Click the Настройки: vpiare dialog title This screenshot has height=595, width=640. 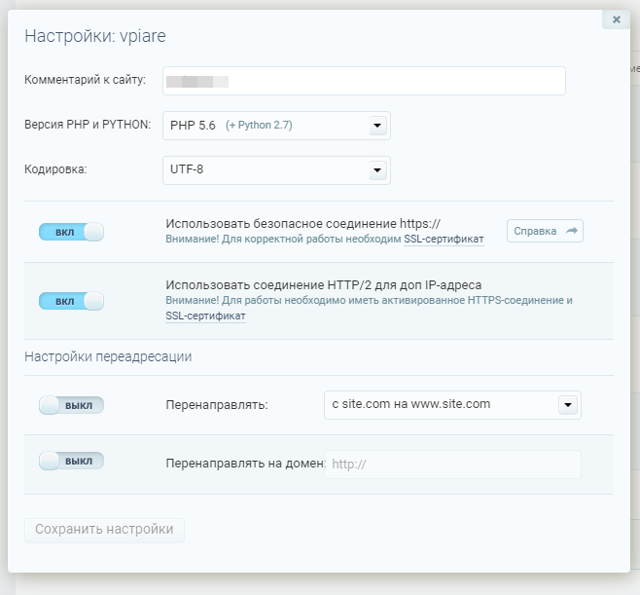[94, 37]
